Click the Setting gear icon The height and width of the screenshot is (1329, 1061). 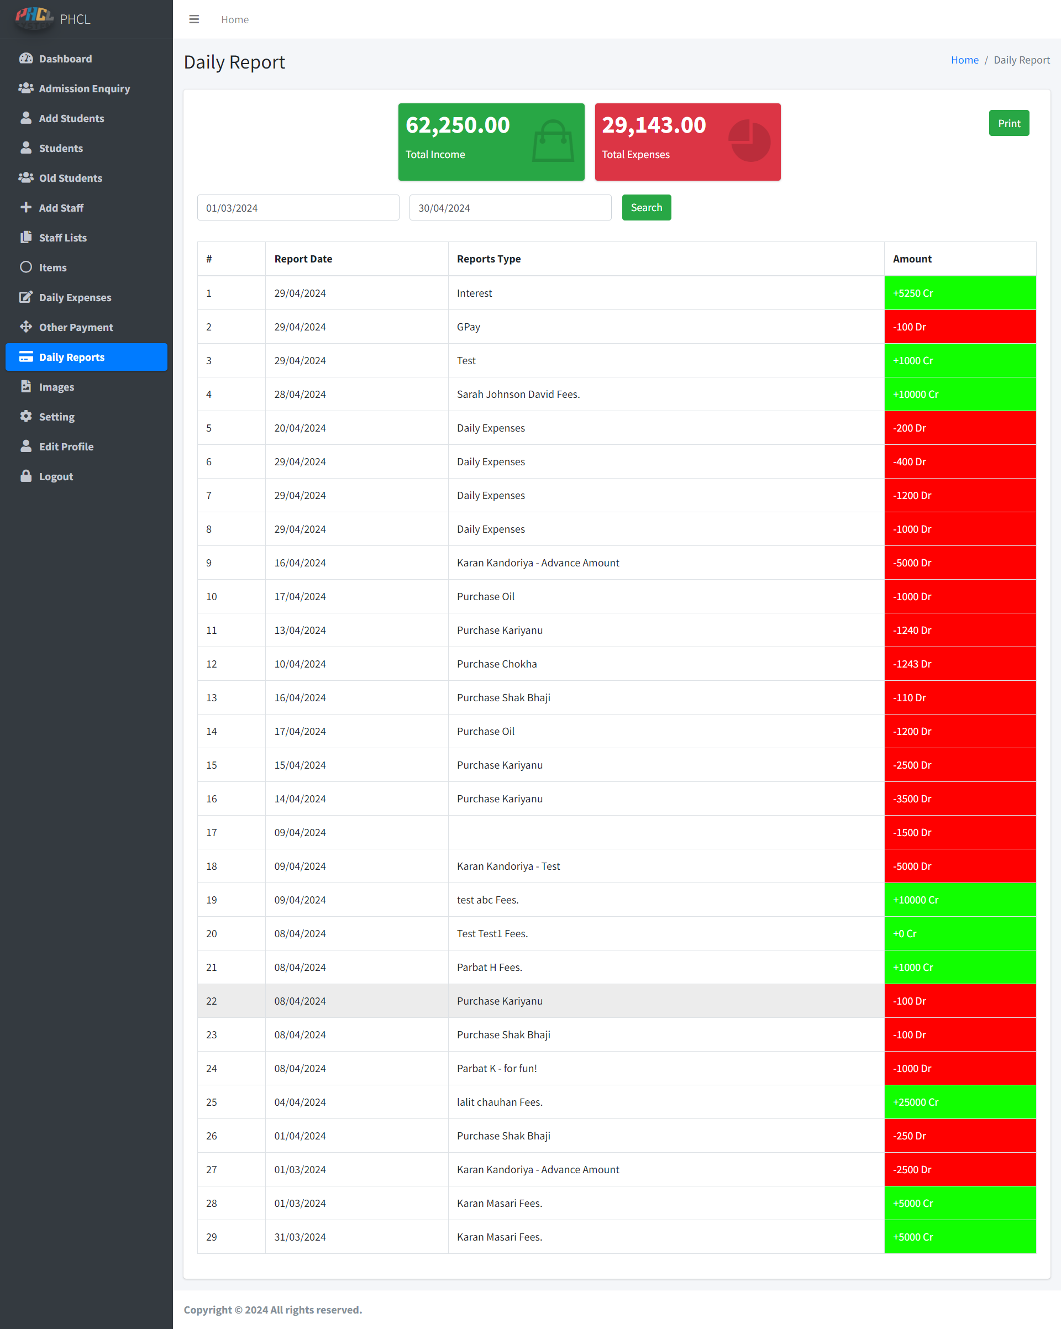pos(26,417)
